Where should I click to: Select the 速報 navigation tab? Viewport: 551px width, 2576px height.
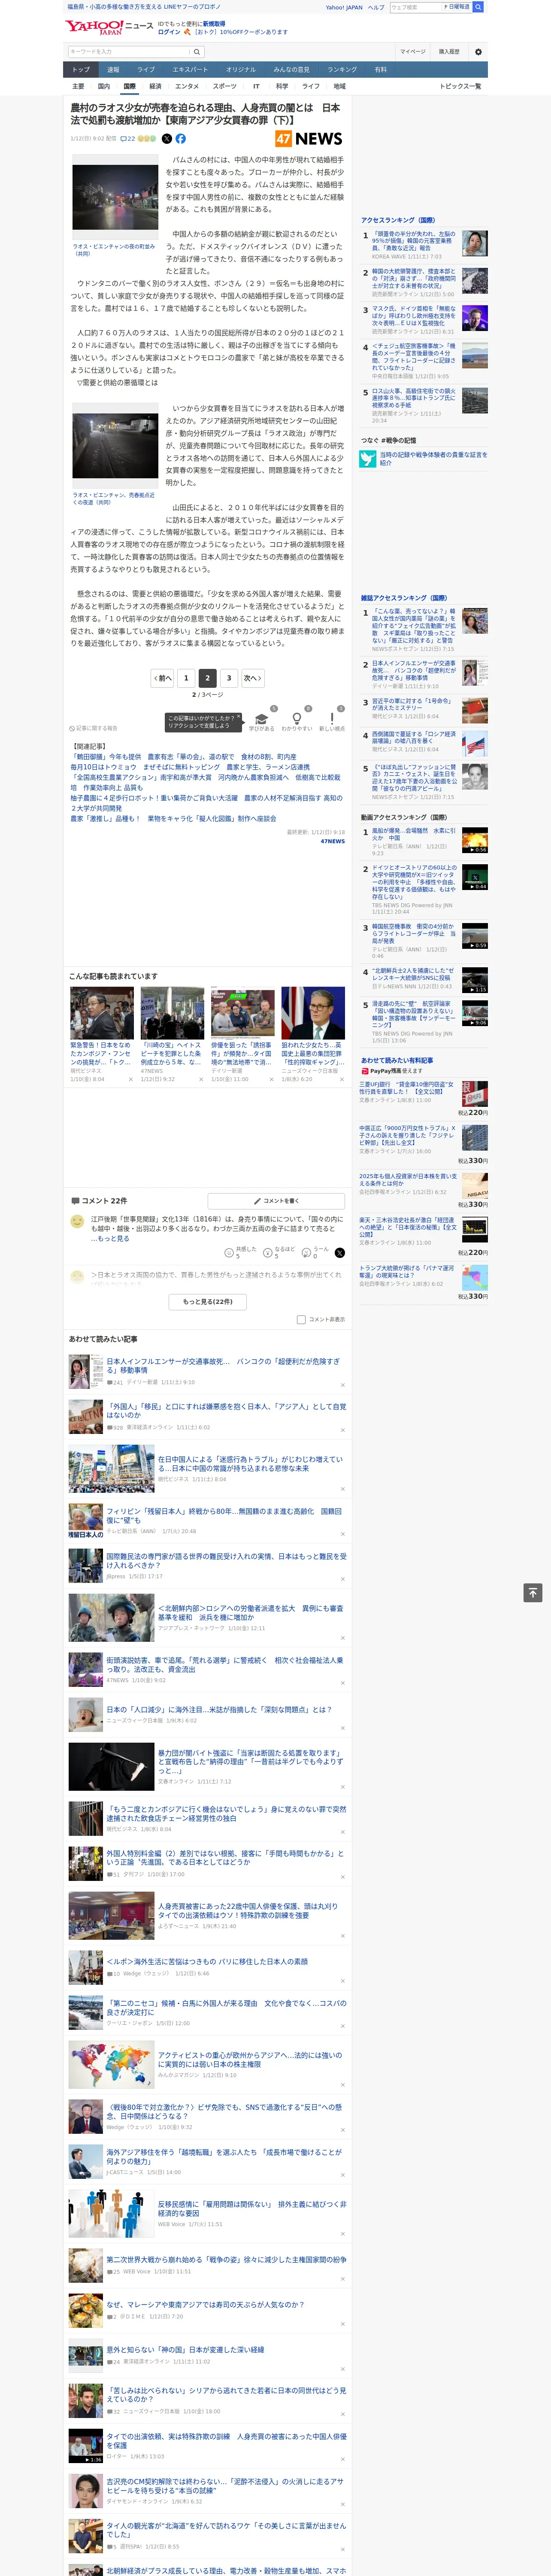click(113, 70)
